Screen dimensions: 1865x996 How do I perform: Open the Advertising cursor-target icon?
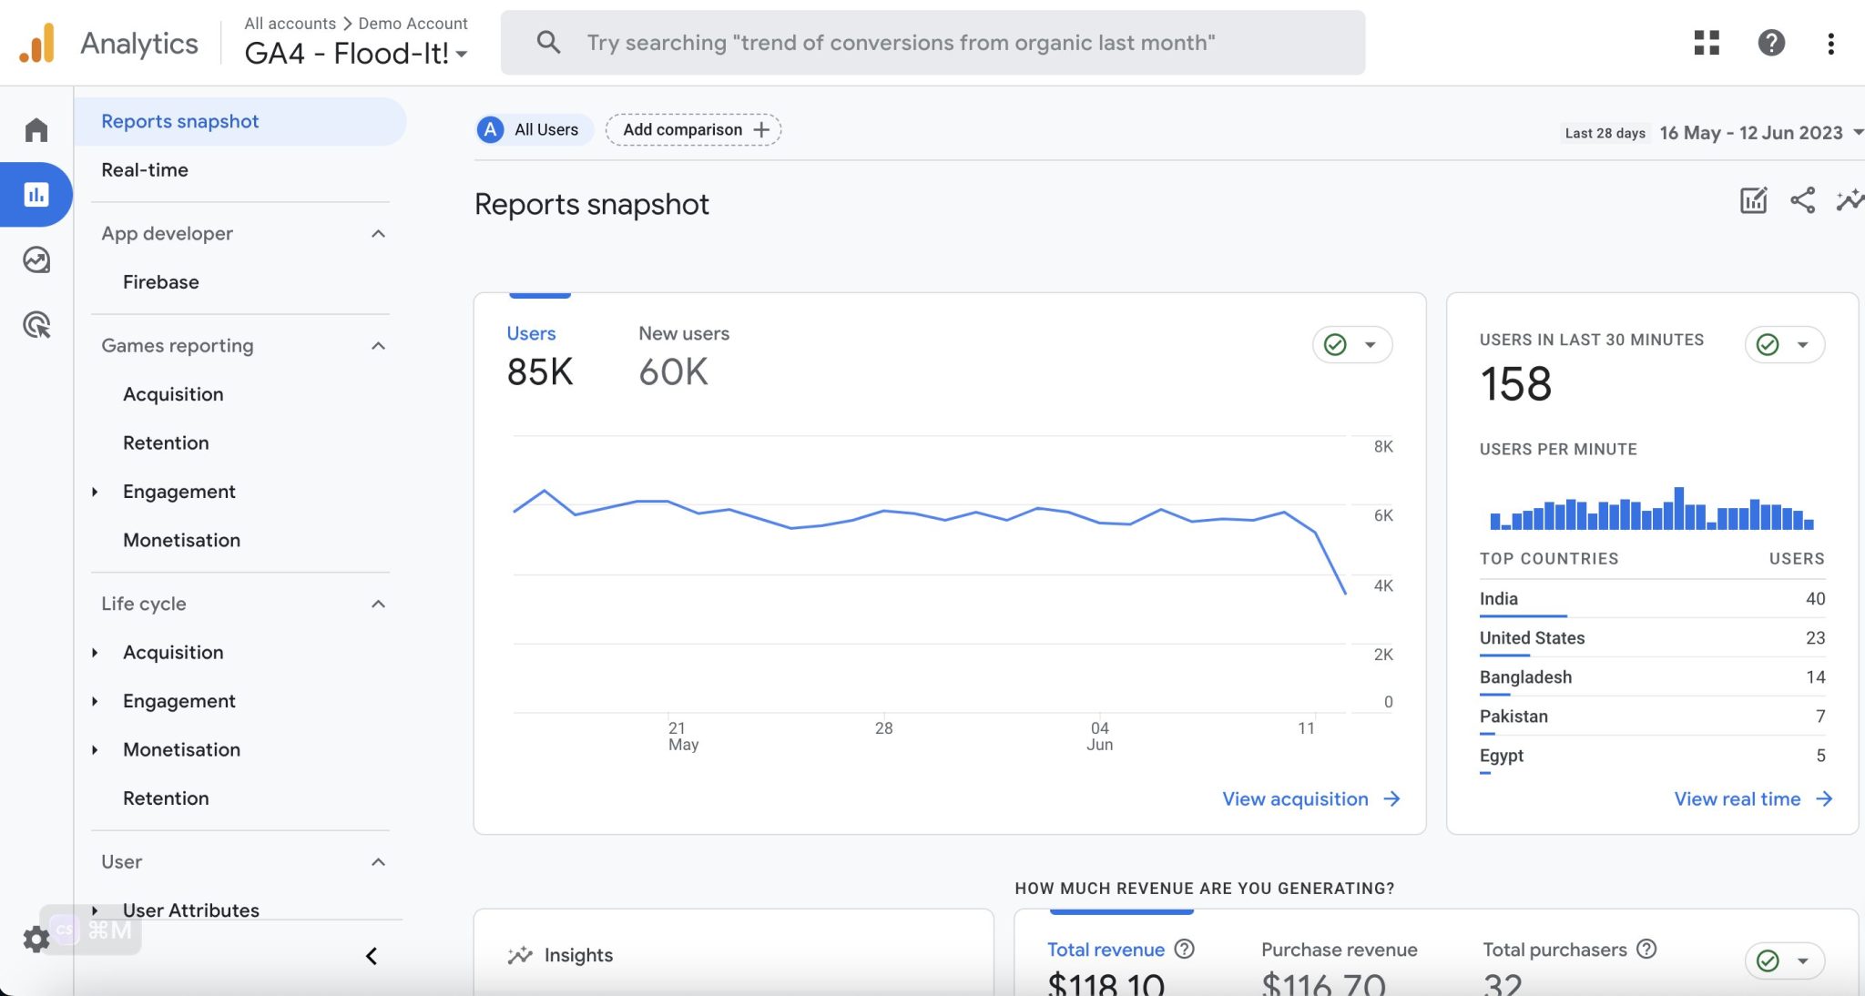[x=36, y=325]
